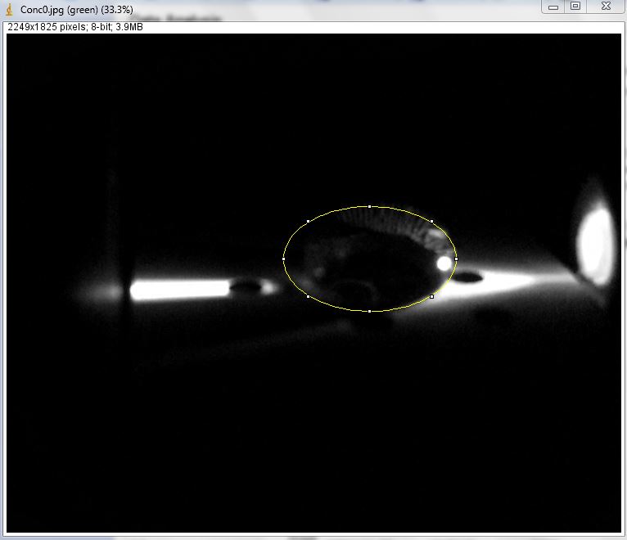
Task: Minimize the Conc0.jpg image window
Action: (x=553, y=7)
